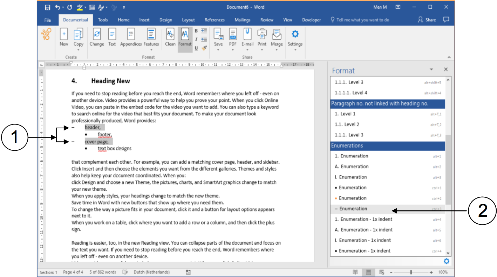Expand the Print dropdown arrow
This screenshot has width=497, height=277.
[262, 50]
